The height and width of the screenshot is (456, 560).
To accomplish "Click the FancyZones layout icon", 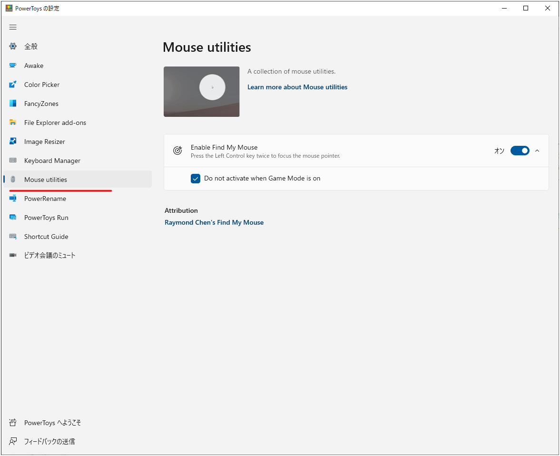I will coord(13,104).
